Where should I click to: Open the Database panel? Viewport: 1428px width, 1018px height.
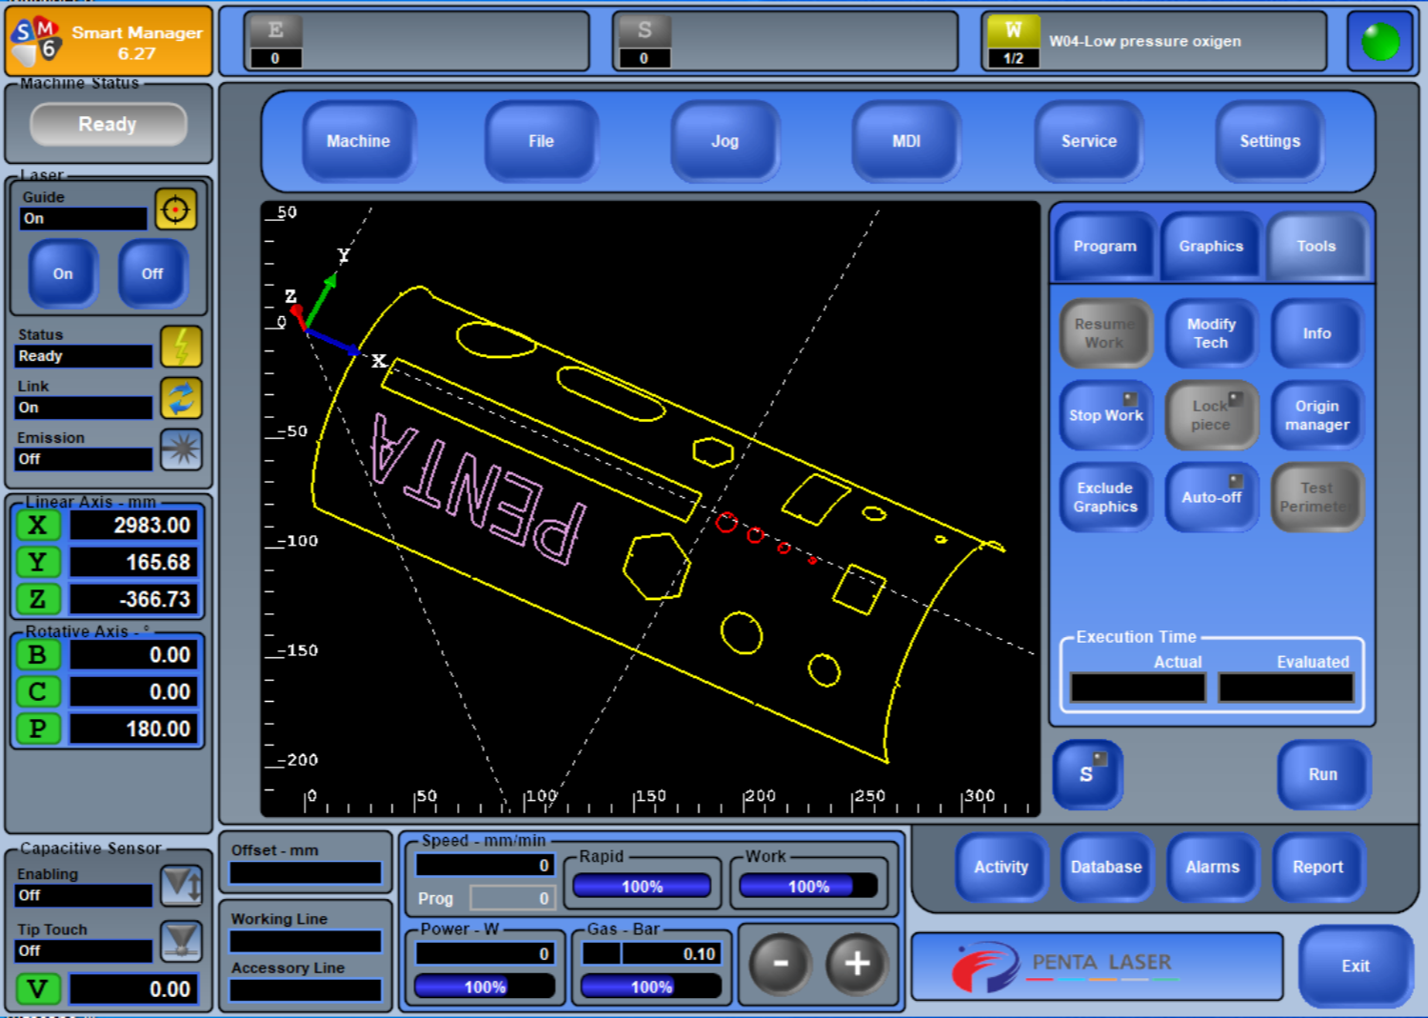1106,867
